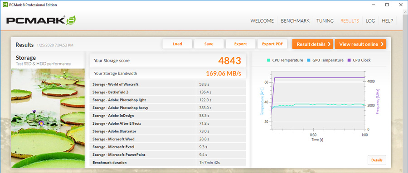Viewport: 408px width, 173px height.
Task: Select the bandwidth value 169.06 MB/s
Action: [x=223, y=74]
